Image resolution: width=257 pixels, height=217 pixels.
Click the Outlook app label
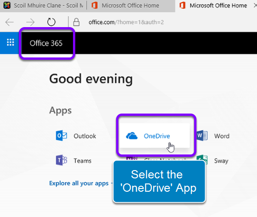pyautogui.click(x=85, y=136)
